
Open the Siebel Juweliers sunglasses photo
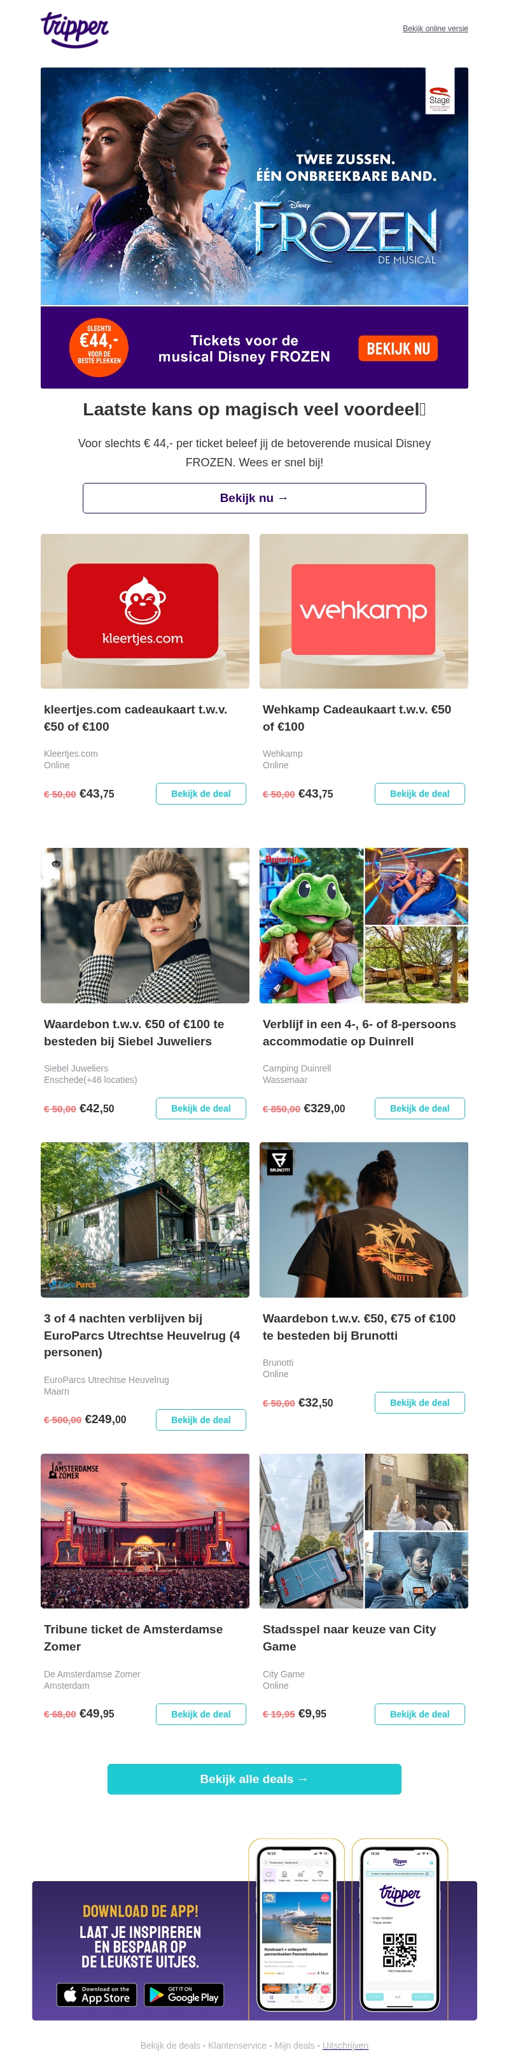[144, 926]
